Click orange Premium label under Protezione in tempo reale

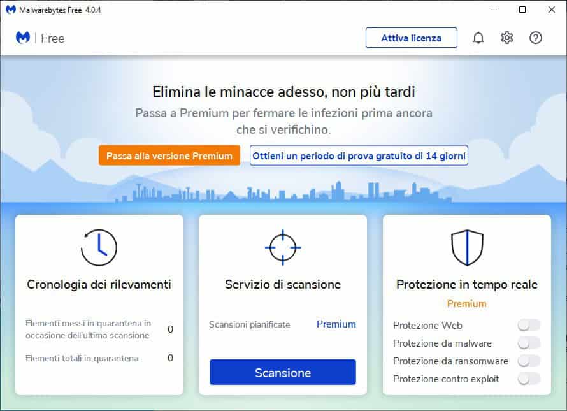pyautogui.click(x=466, y=304)
